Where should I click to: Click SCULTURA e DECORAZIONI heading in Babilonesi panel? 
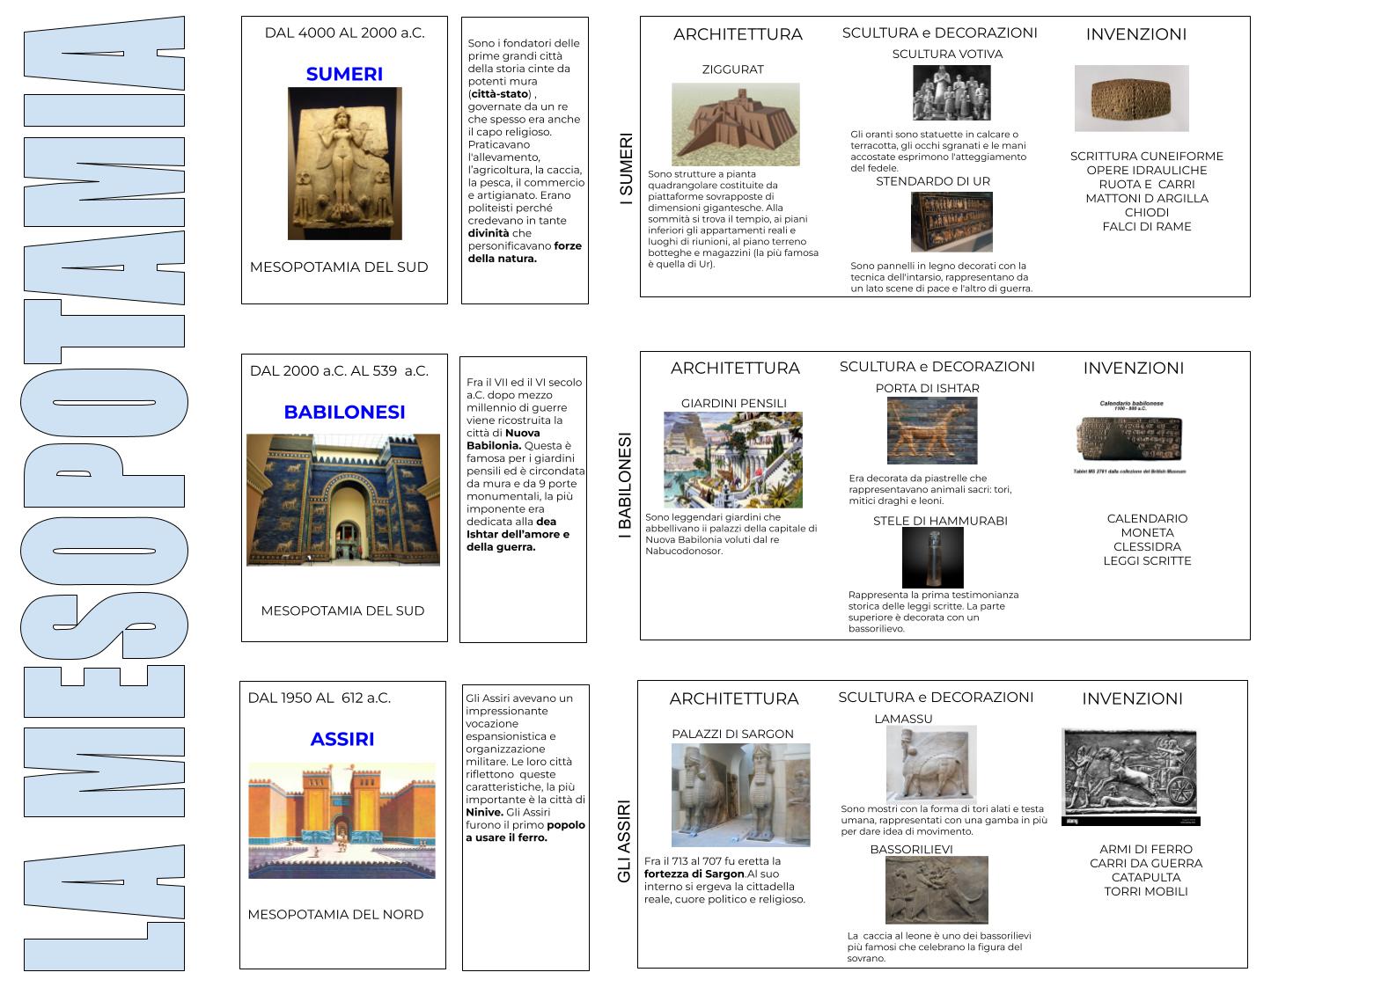[937, 366]
